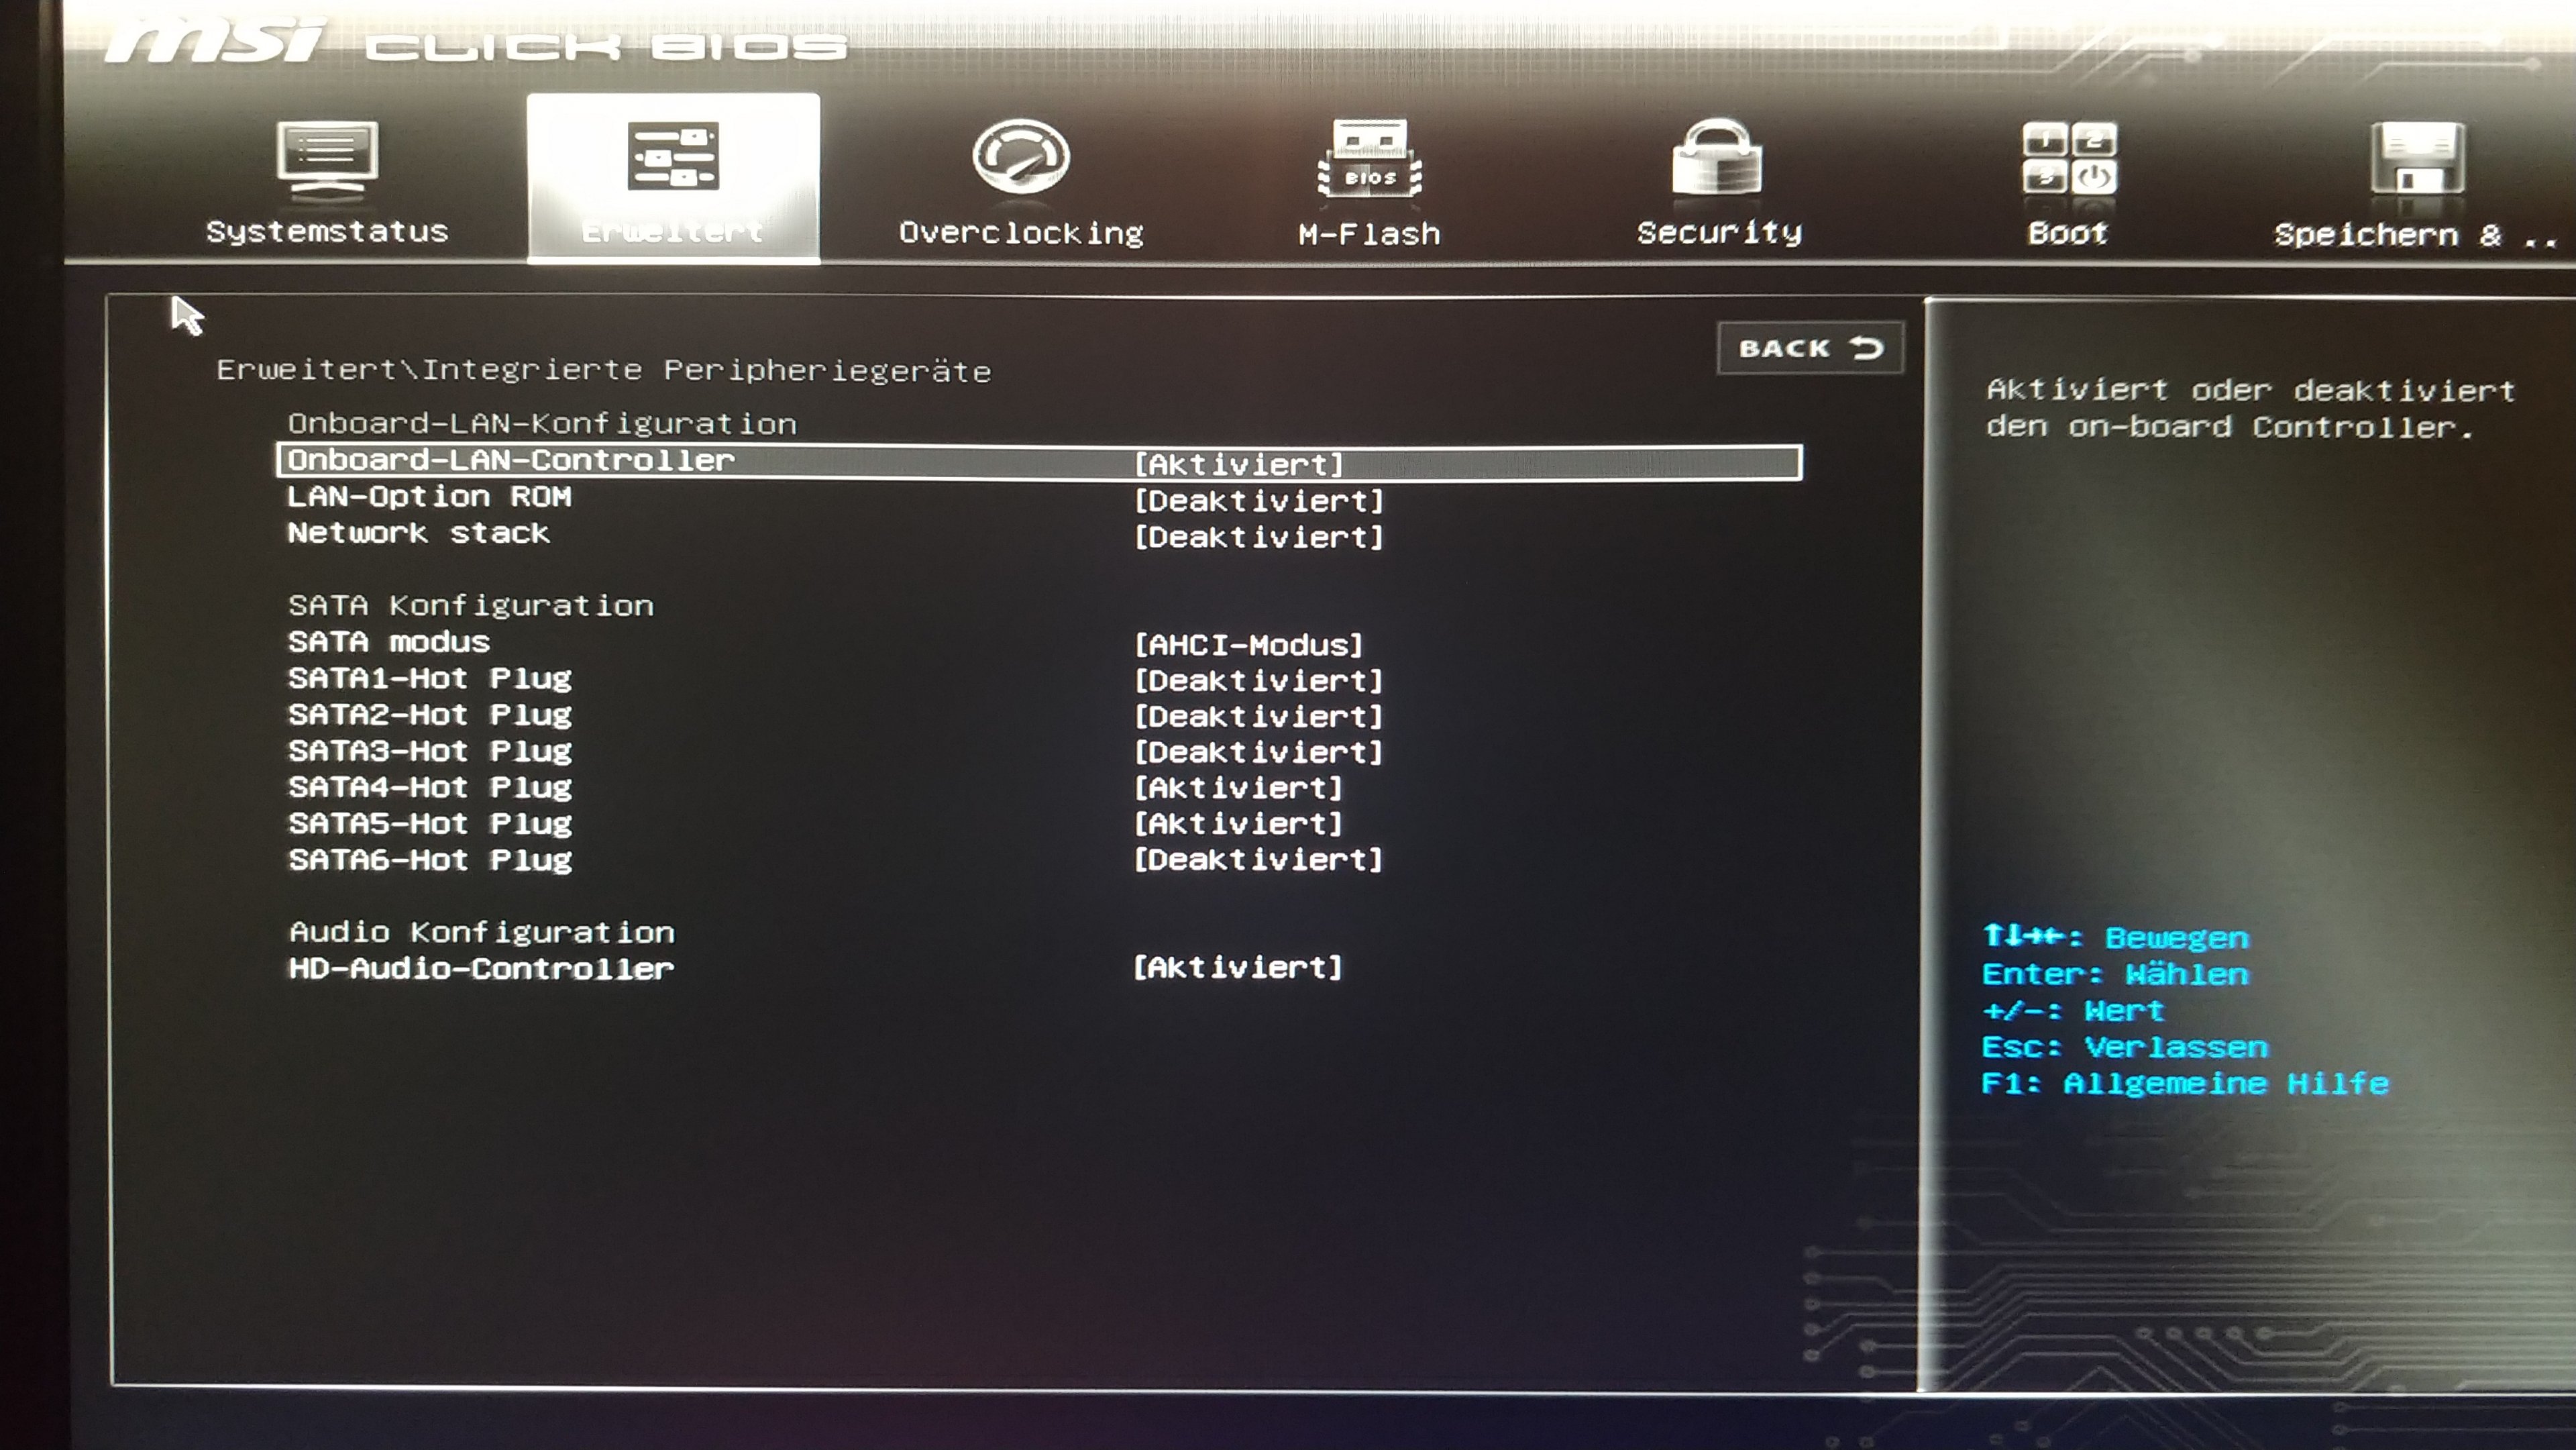The width and height of the screenshot is (2576, 1450).
Task: Open the HD-Audio-Controller value options
Action: click(1238, 968)
